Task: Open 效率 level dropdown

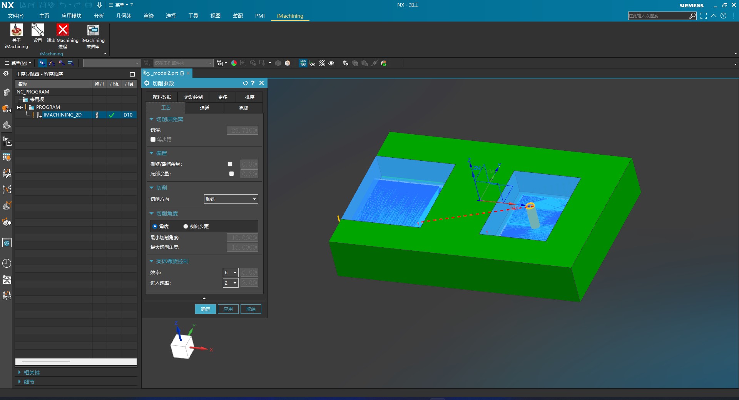Action: (231, 273)
